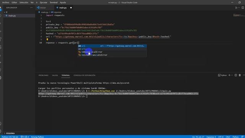Switch to the SALIDA panel tab

[x=55, y=75]
